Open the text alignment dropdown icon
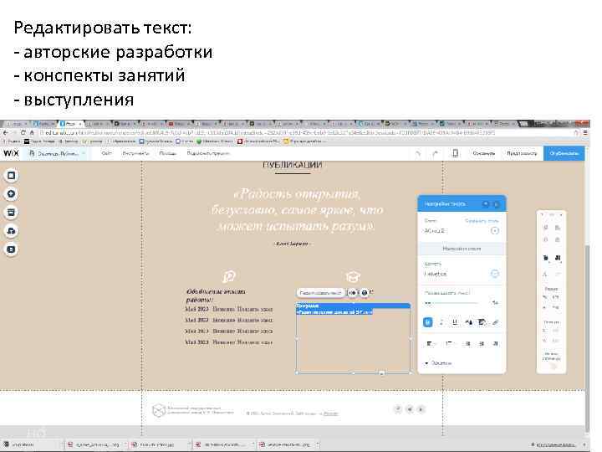 tap(431, 343)
